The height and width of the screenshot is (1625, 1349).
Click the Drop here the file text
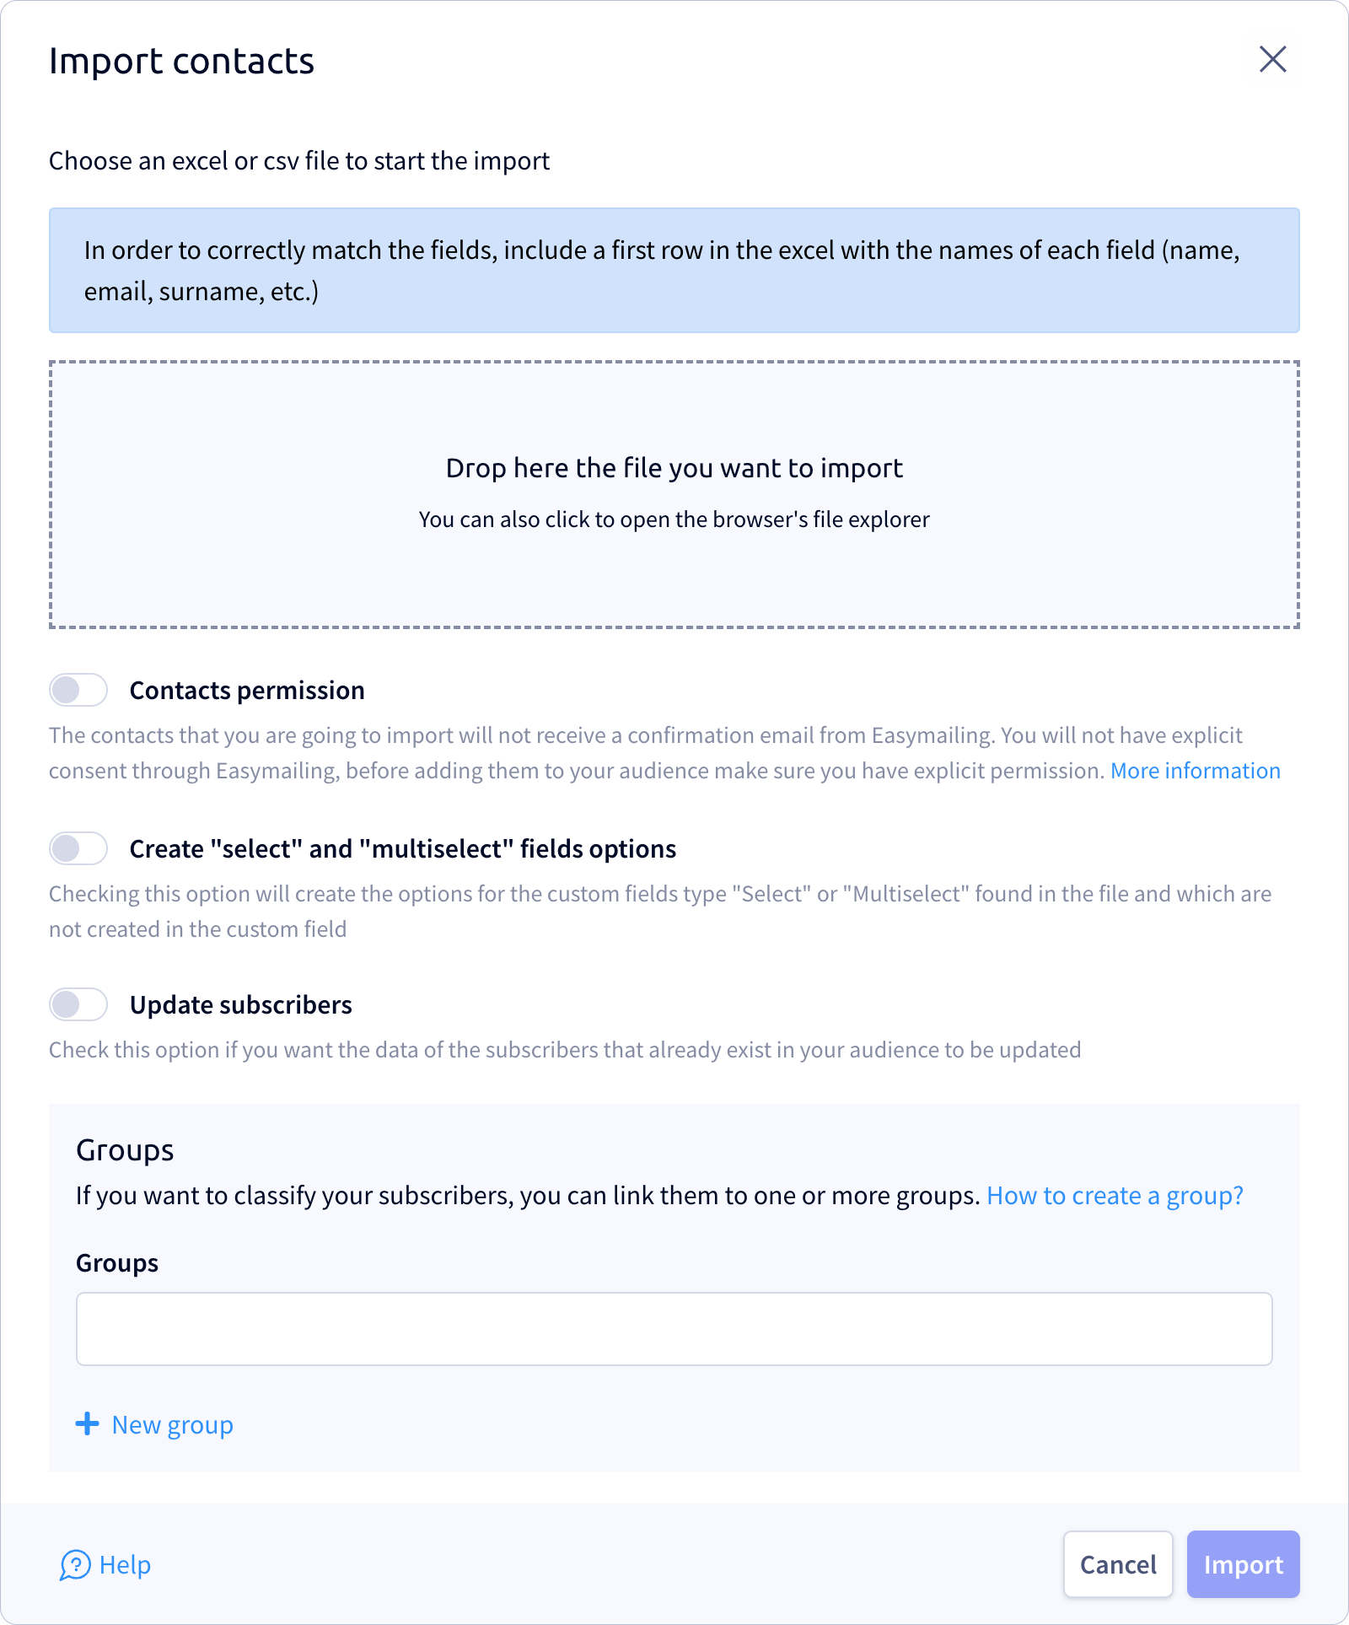click(674, 468)
